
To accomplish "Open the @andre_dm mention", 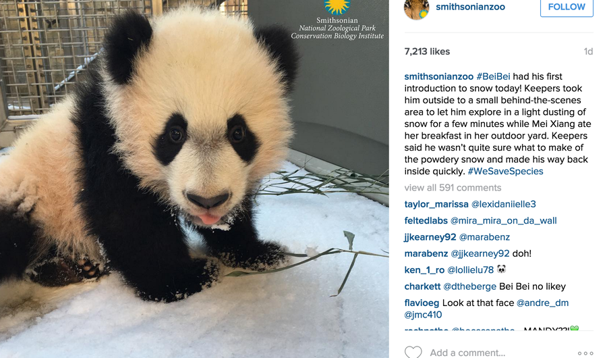I will coord(542,303).
